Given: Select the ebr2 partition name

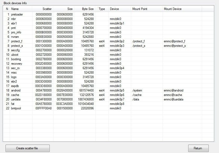Looking at the screenshot, I should point(14,81).
